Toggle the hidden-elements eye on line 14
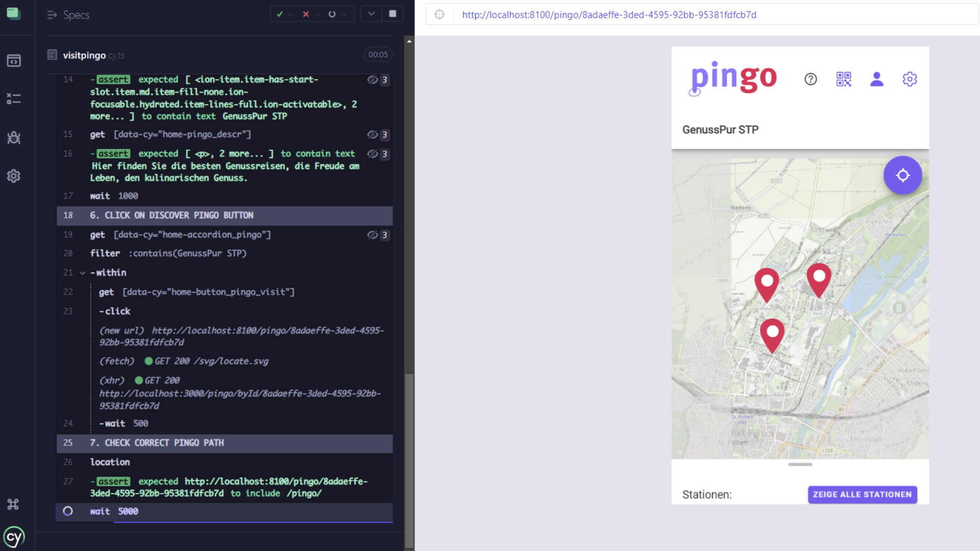Viewport: 980px width, 551px height. pyautogui.click(x=373, y=80)
